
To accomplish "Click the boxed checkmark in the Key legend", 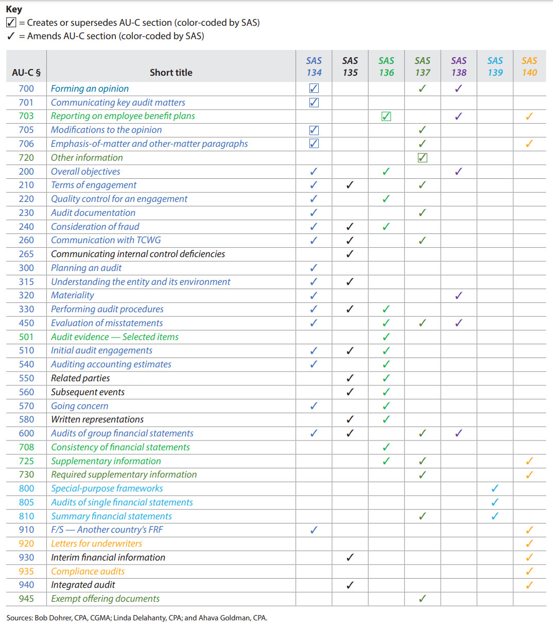I will (11, 23).
